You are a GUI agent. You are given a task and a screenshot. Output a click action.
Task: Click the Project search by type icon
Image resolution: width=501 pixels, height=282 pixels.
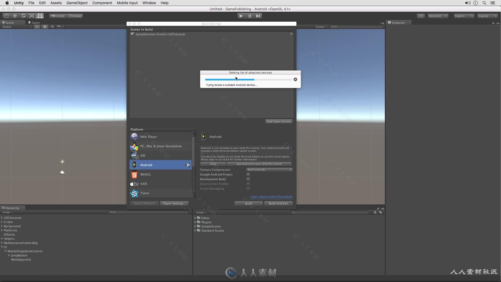[375, 212]
